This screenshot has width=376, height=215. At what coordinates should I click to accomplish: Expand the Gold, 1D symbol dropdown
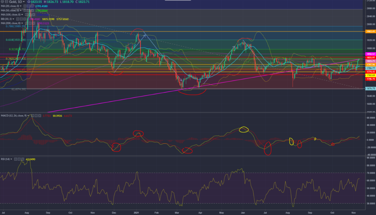[x=23, y=2]
